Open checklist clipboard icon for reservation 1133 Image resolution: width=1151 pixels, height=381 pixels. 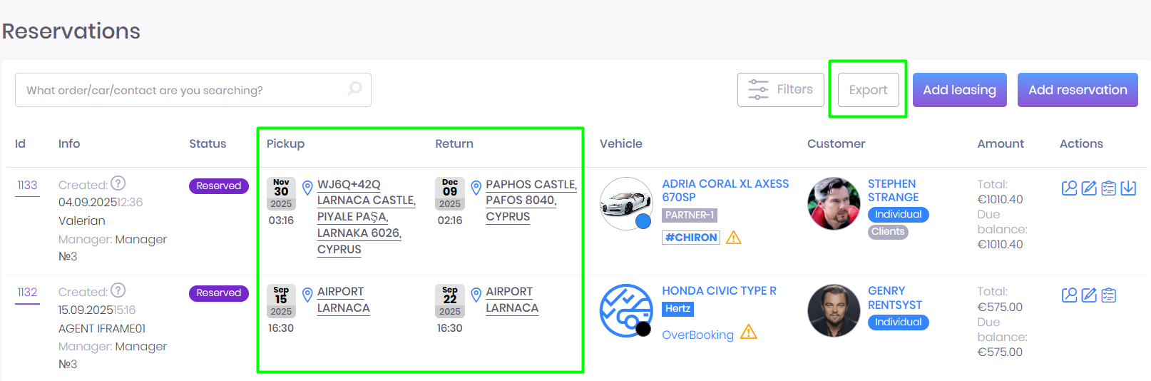click(1108, 188)
